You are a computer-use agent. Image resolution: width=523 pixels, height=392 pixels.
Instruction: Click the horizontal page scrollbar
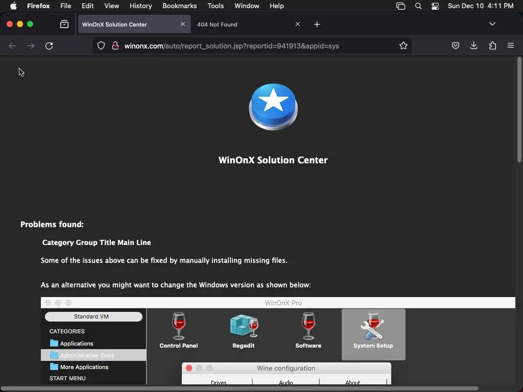(x=240, y=388)
